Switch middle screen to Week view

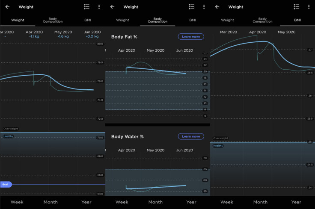click(122, 202)
